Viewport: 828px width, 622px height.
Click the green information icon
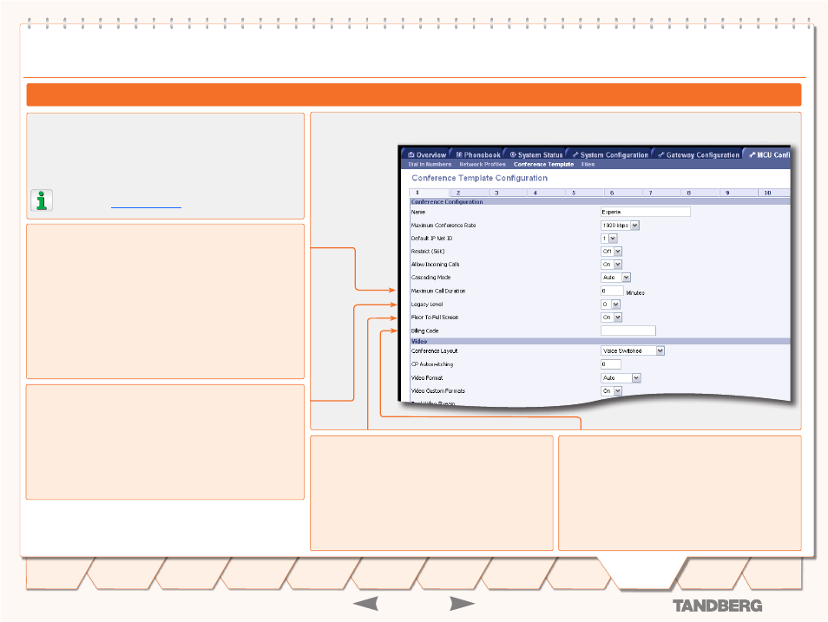(41, 200)
